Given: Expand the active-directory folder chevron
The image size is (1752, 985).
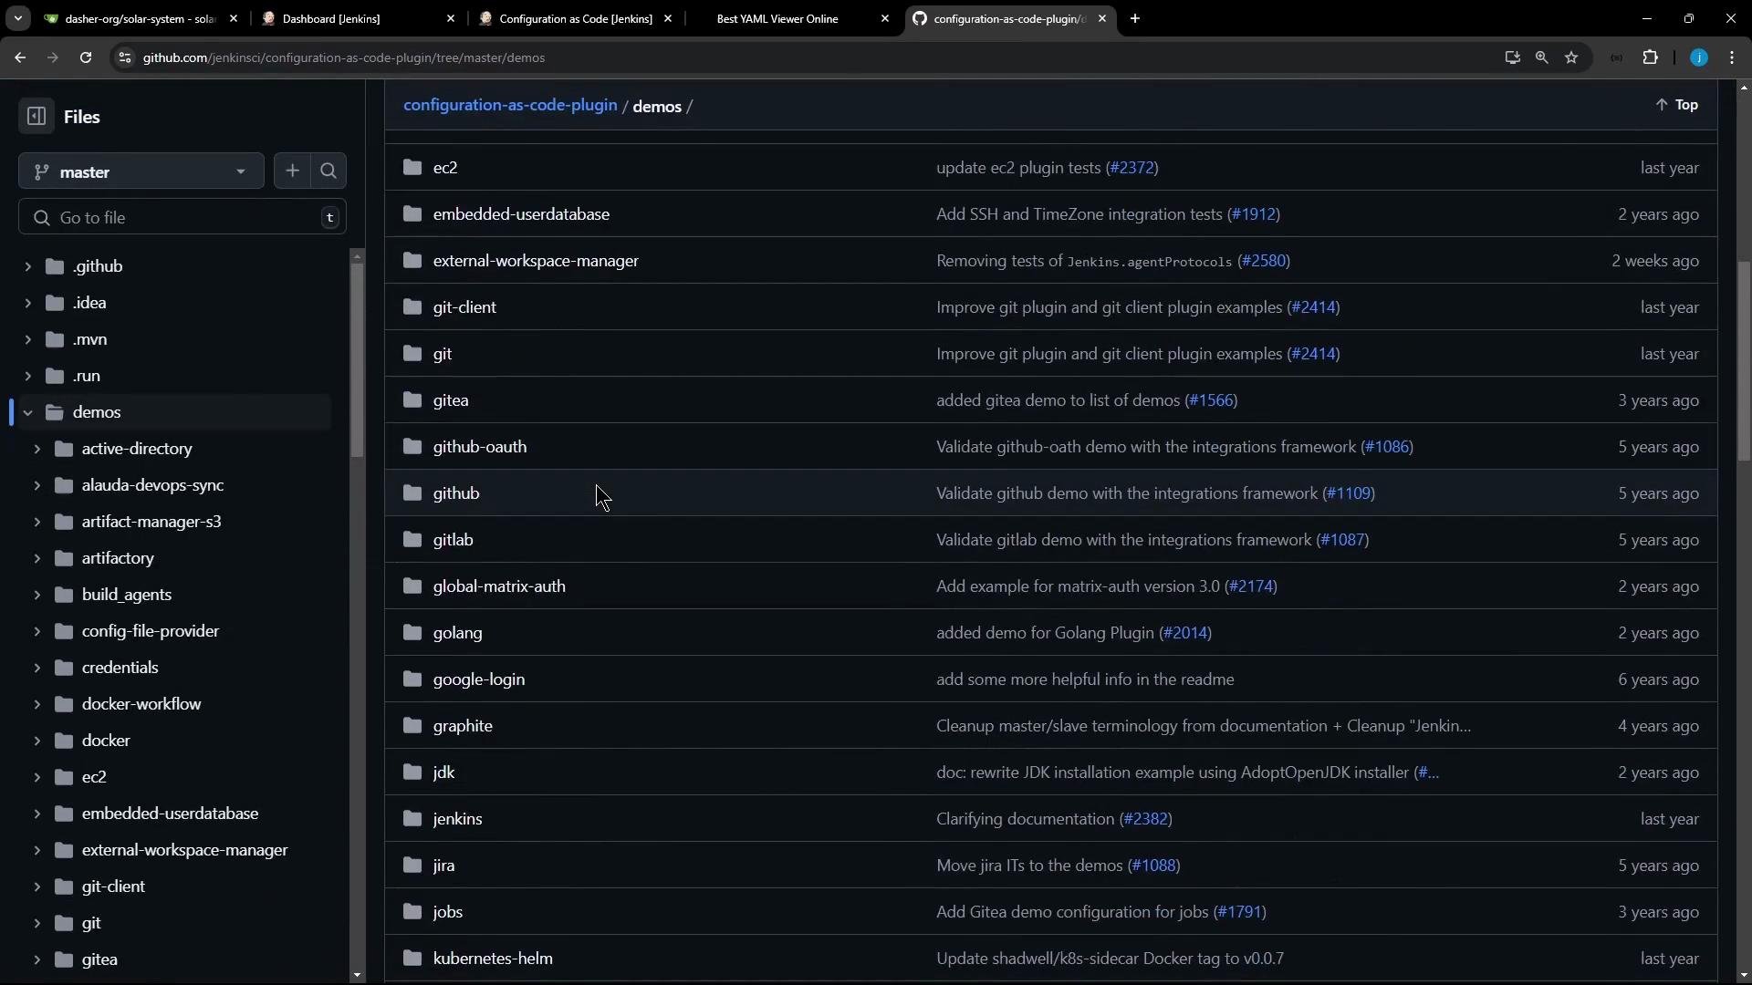Looking at the screenshot, I should (36, 449).
